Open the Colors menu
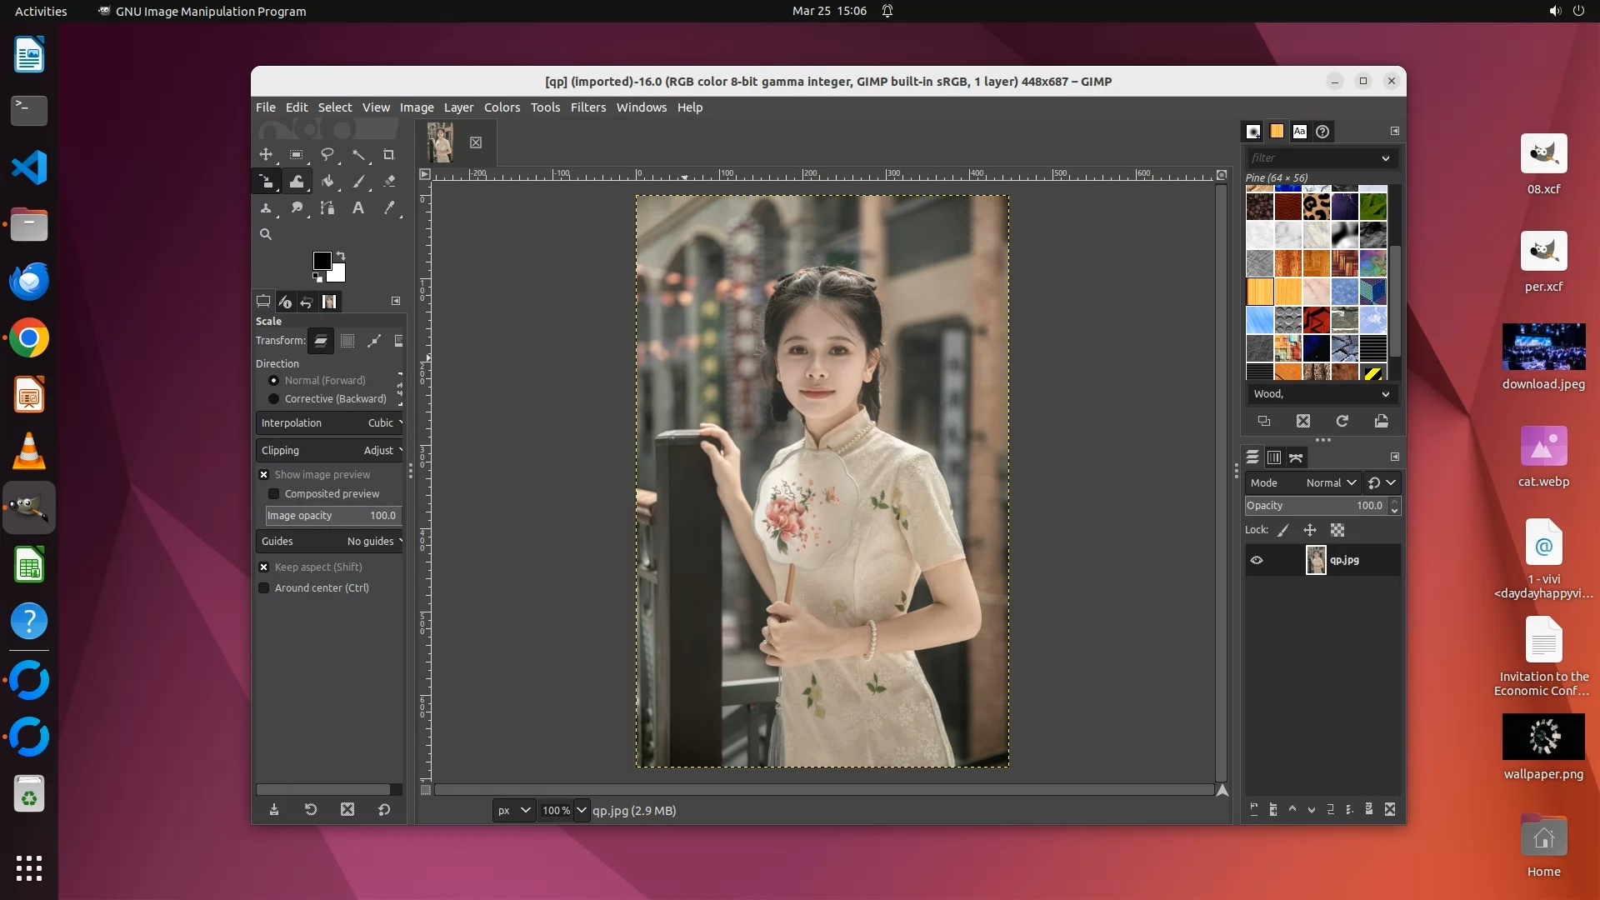 pyautogui.click(x=502, y=107)
